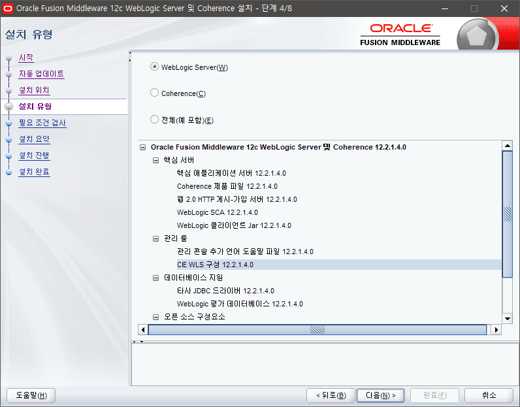This screenshot has height=407, width=520.
Task: Click the 도움말 help button
Action: tap(31, 395)
